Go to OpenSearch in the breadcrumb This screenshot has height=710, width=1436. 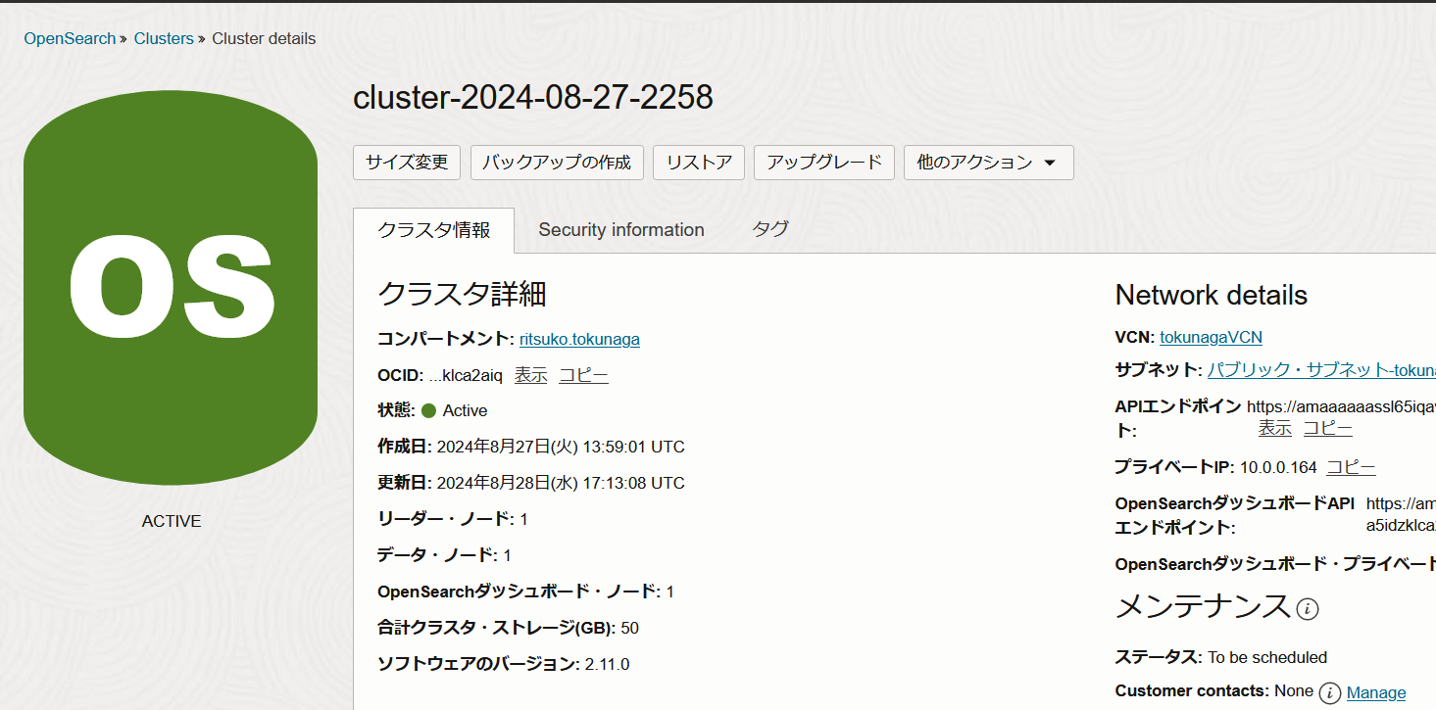click(x=70, y=39)
